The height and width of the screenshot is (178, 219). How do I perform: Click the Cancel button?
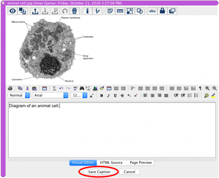pyautogui.click(x=129, y=172)
